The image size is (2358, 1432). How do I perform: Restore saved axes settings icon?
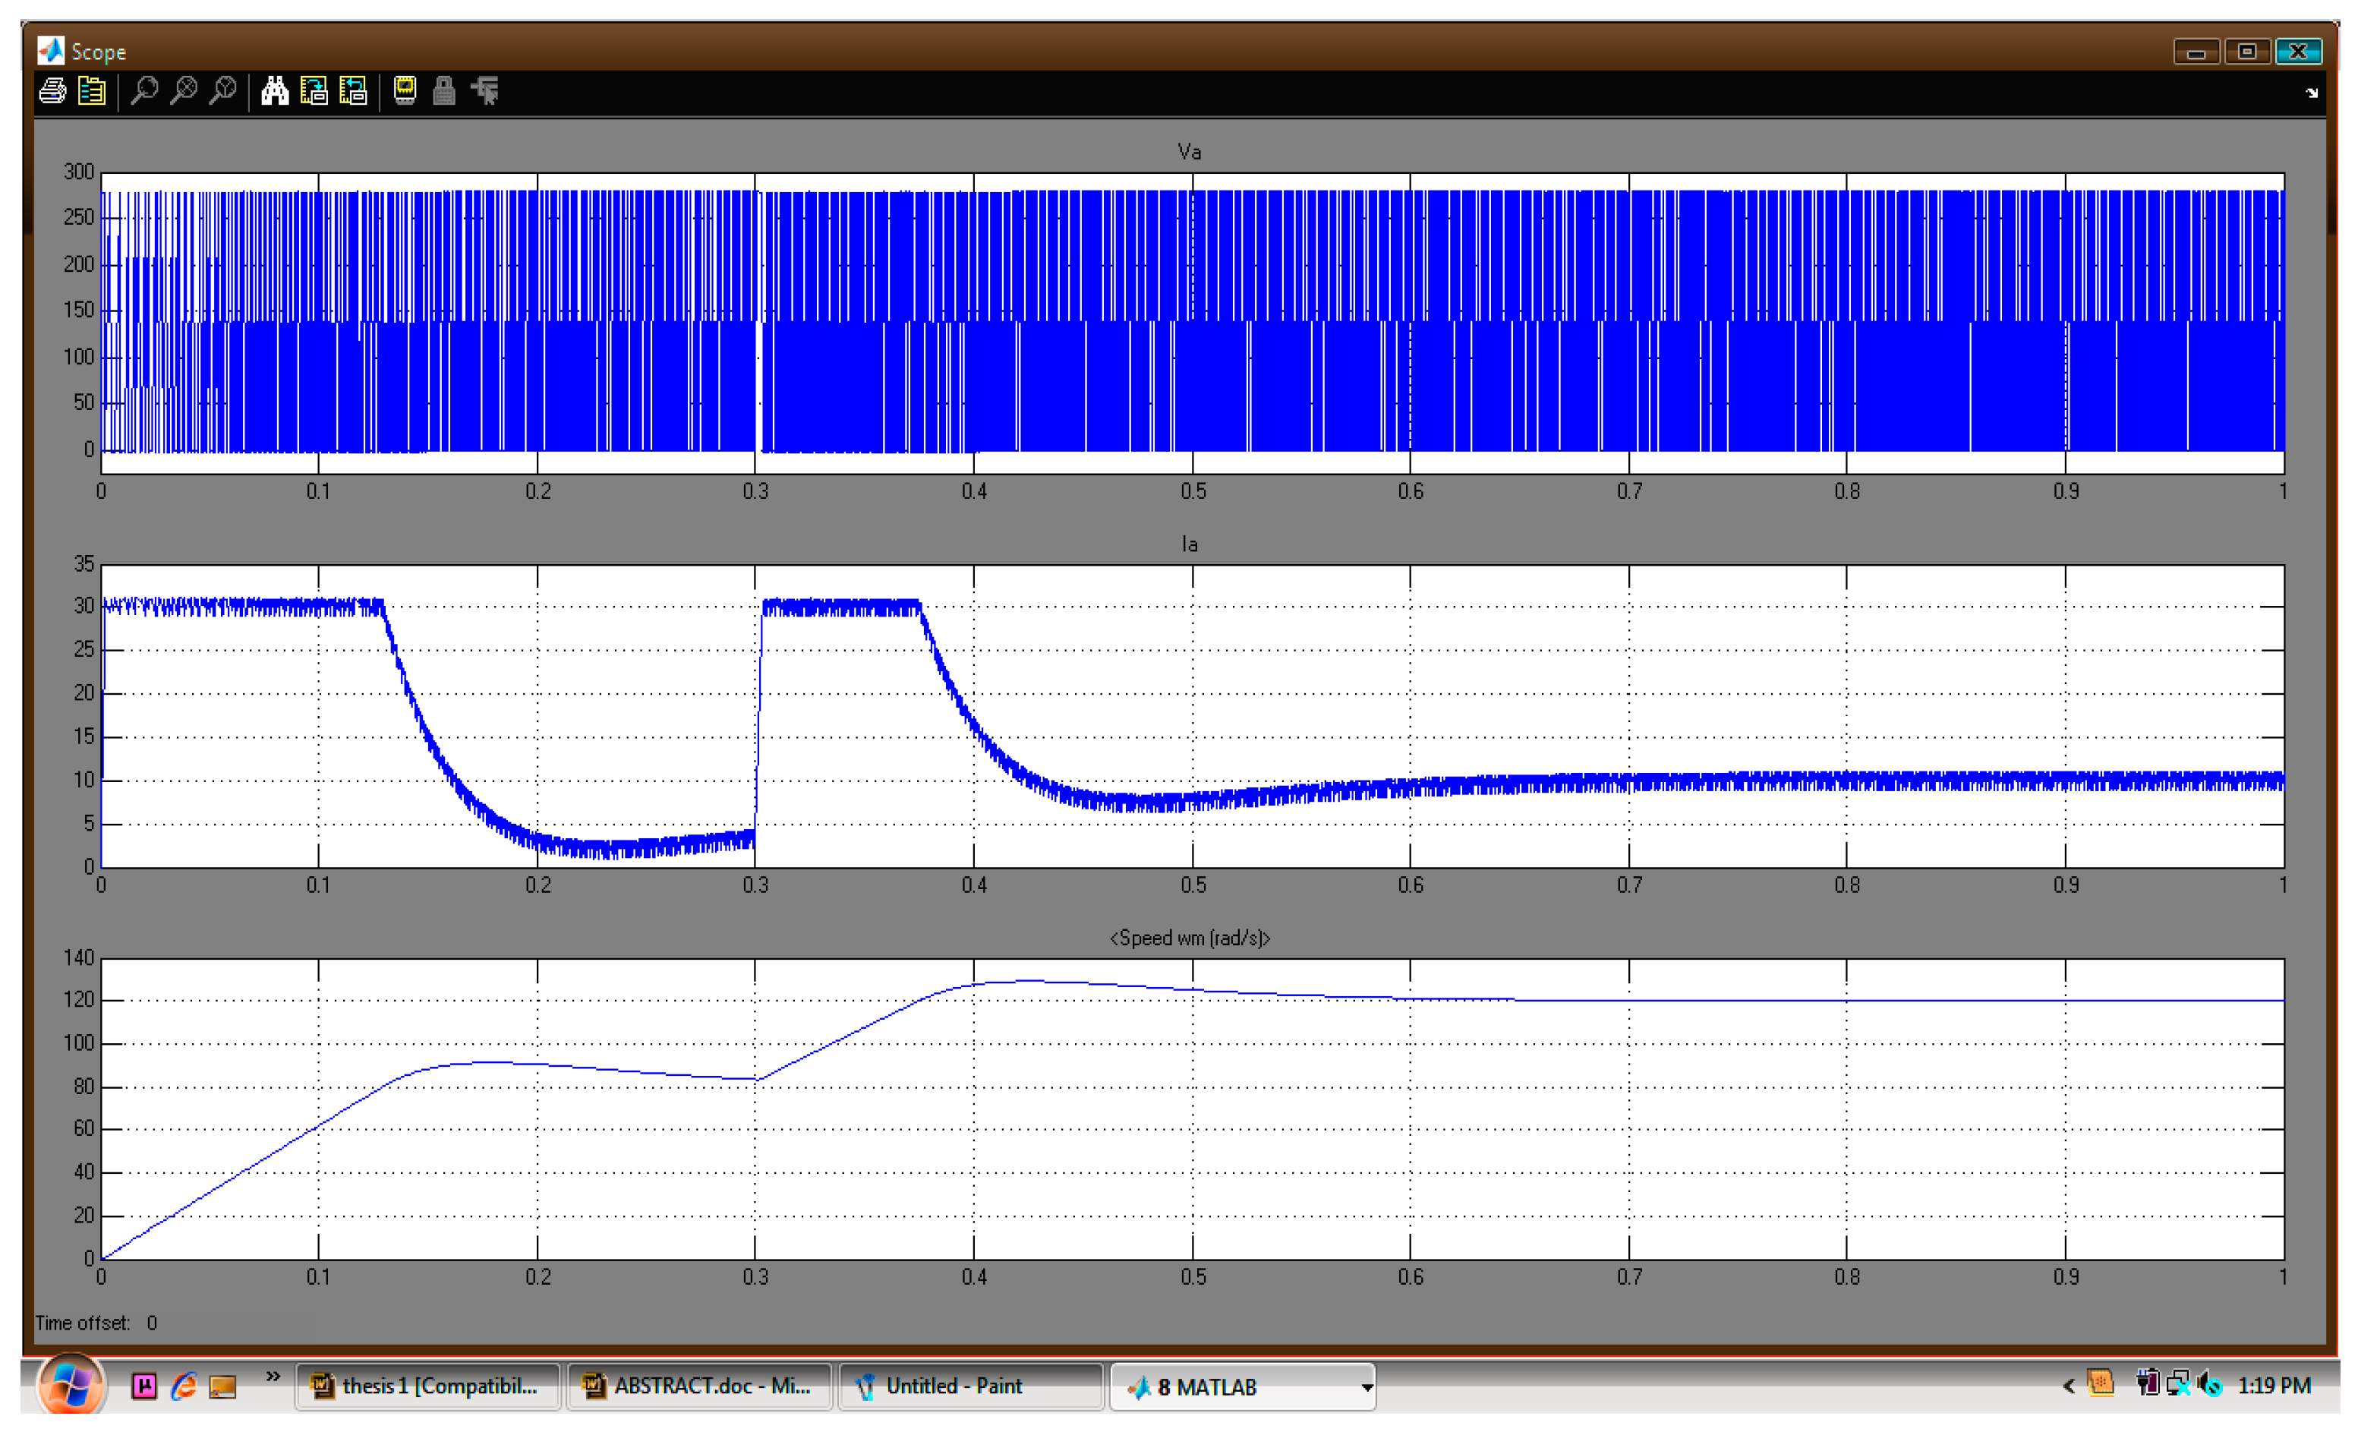click(353, 92)
